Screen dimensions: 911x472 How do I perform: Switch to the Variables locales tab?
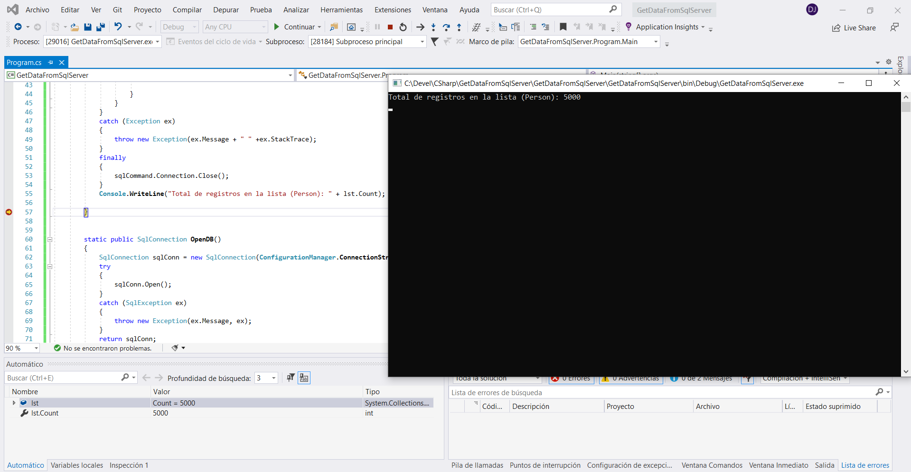point(77,465)
